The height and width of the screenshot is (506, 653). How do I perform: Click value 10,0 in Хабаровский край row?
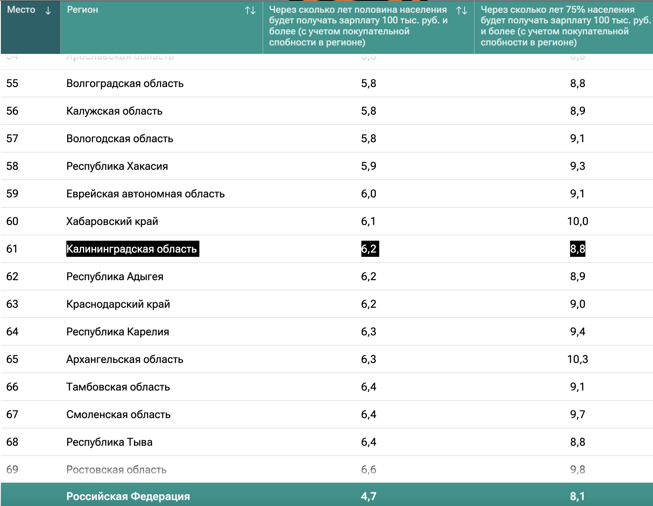pos(578,221)
